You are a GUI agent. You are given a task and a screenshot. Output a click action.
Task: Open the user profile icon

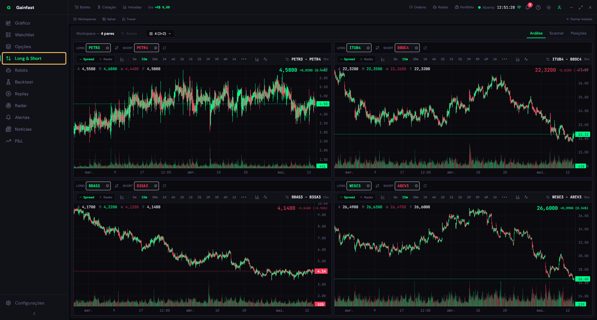[x=559, y=7]
